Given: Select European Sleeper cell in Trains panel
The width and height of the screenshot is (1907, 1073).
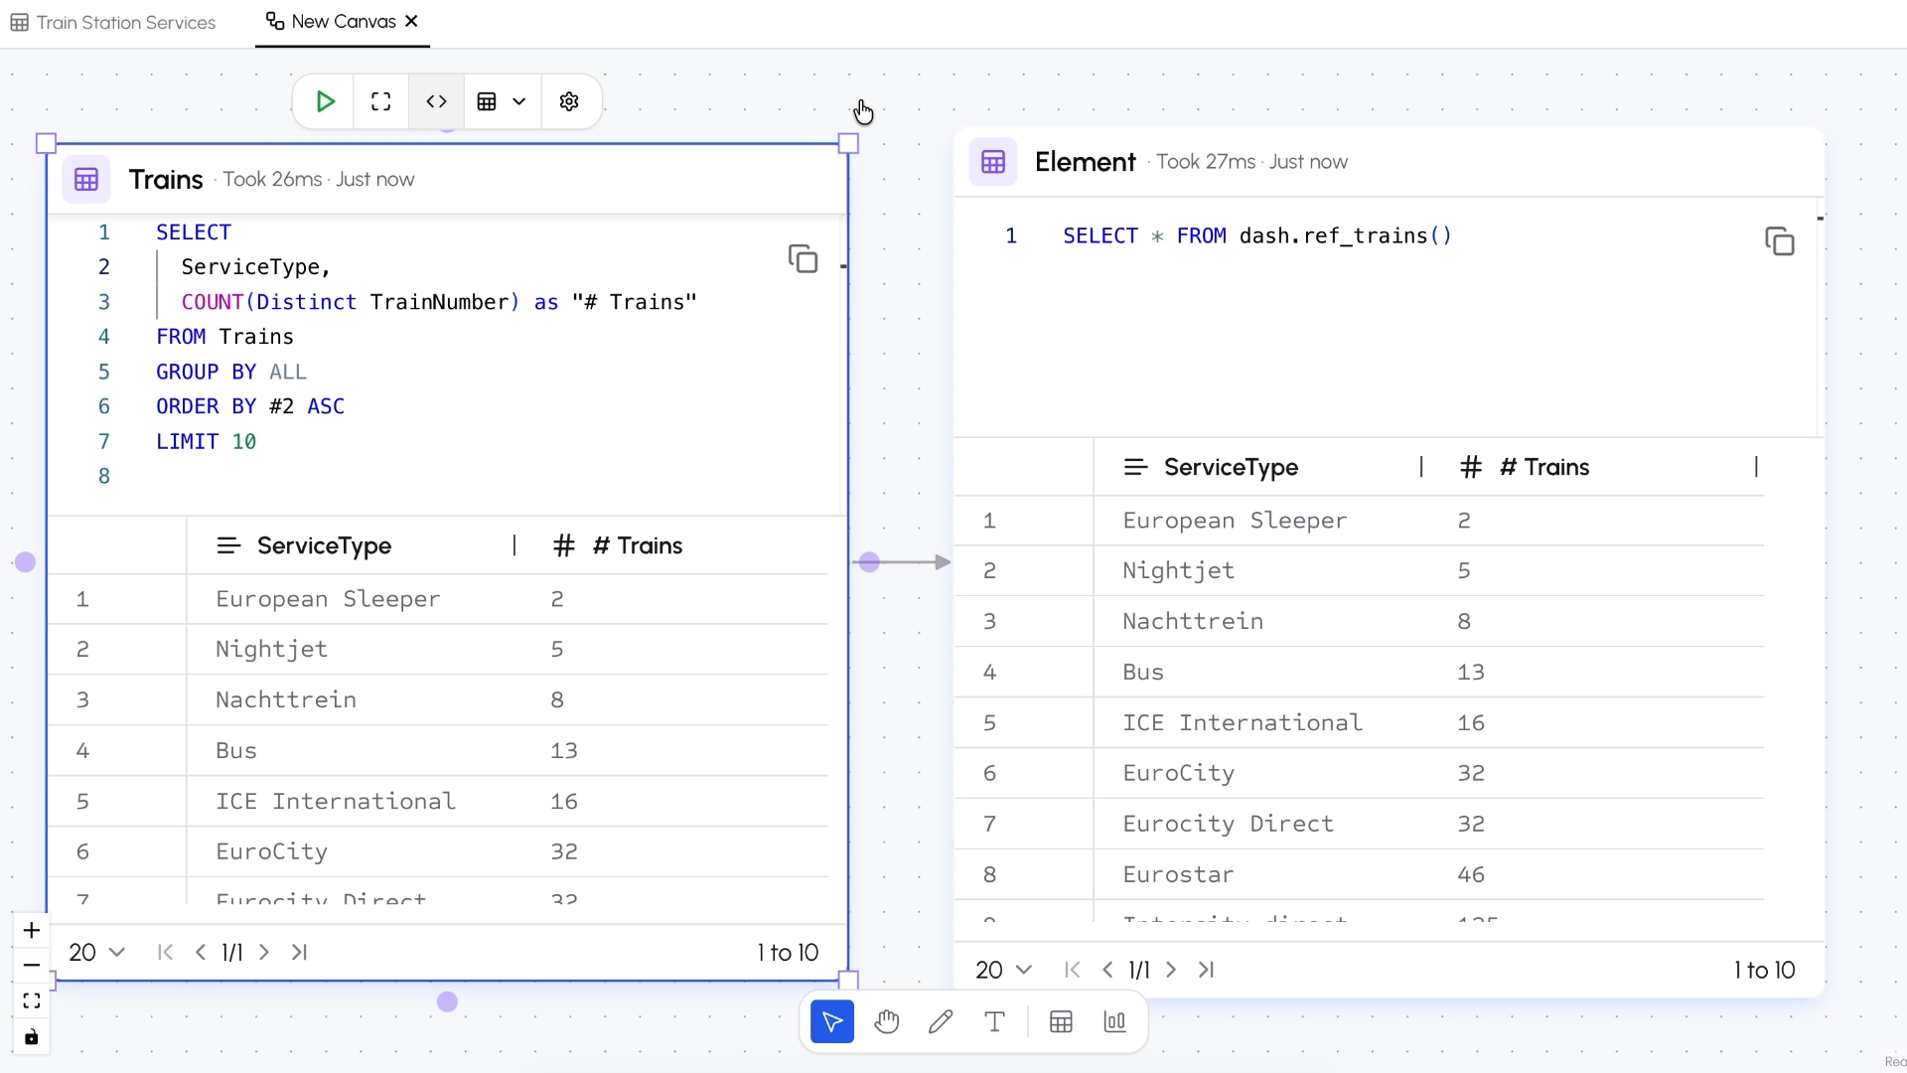Looking at the screenshot, I should [328, 599].
